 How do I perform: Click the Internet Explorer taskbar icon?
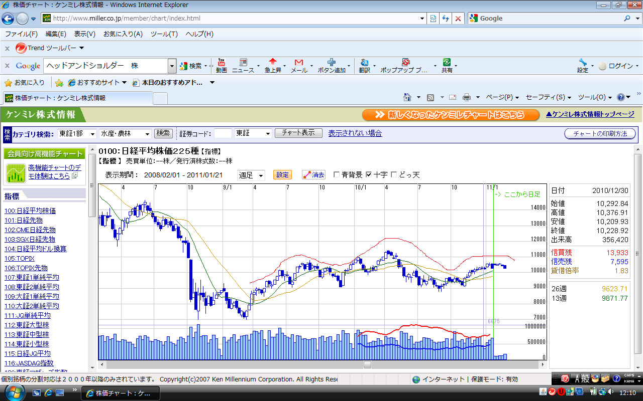tap(49, 392)
